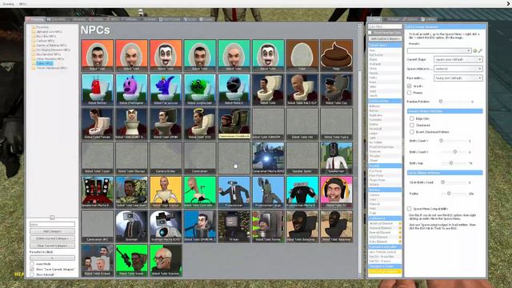Click the Add Custom Category button

385,38
